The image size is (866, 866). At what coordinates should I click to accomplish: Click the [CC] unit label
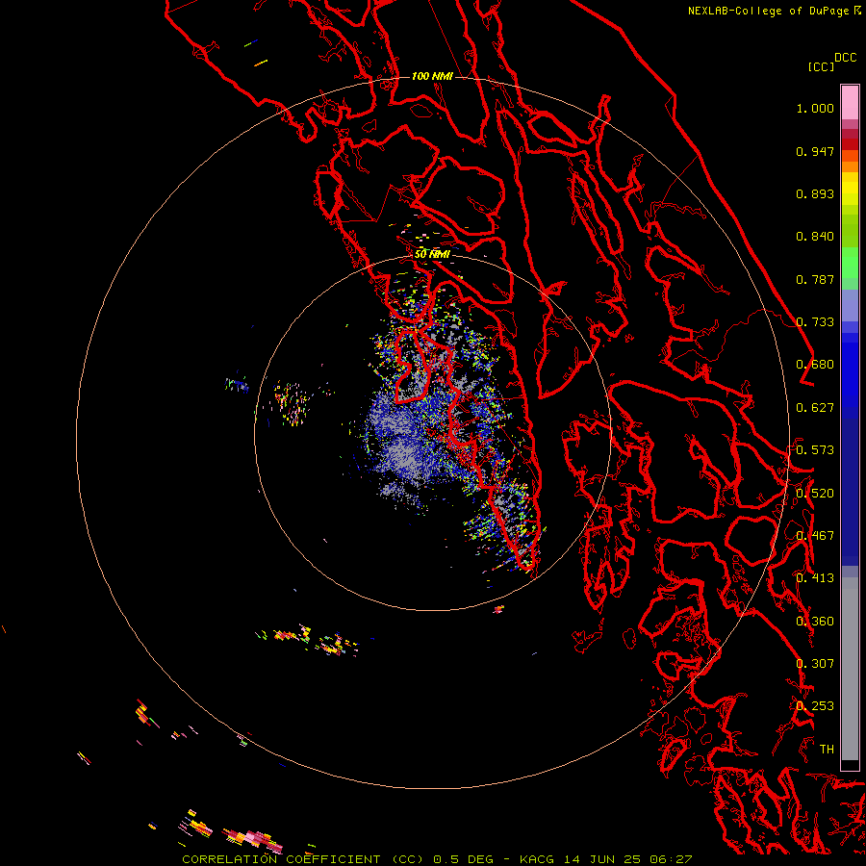pyautogui.click(x=821, y=66)
